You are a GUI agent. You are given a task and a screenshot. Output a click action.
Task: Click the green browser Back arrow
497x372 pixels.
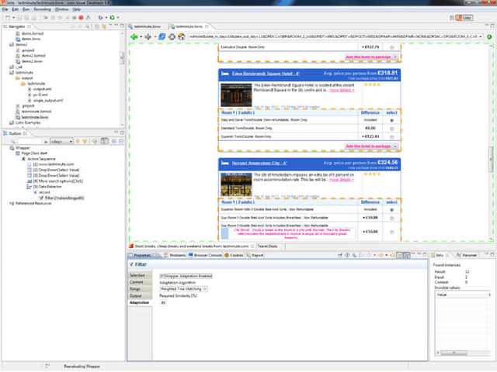[134, 36]
